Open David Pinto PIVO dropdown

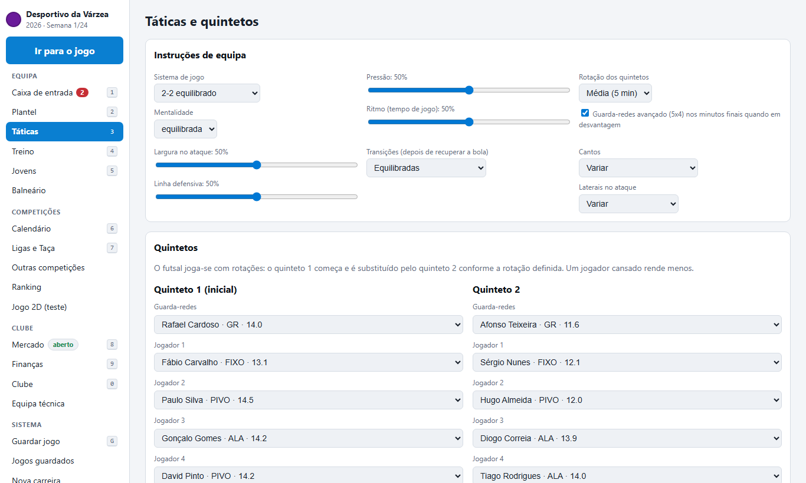click(x=309, y=476)
